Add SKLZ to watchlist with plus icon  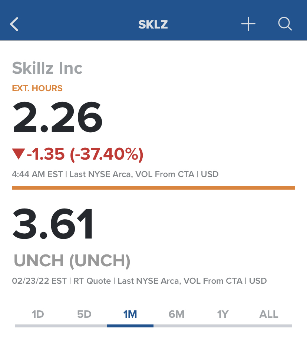click(x=248, y=24)
